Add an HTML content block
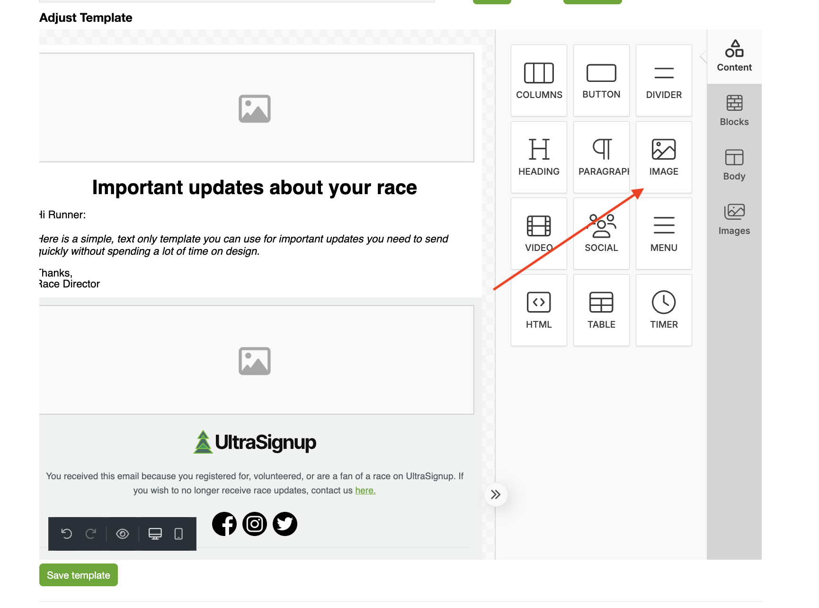This screenshot has height=608, width=819. point(539,310)
